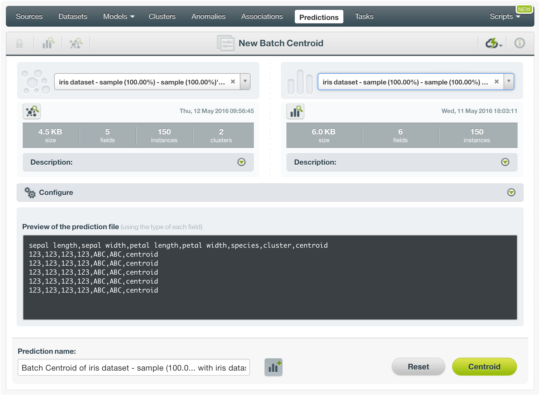This screenshot has height=395, width=540.
Task: Expand left dataset Description section
Action: [x=243, y=162]
